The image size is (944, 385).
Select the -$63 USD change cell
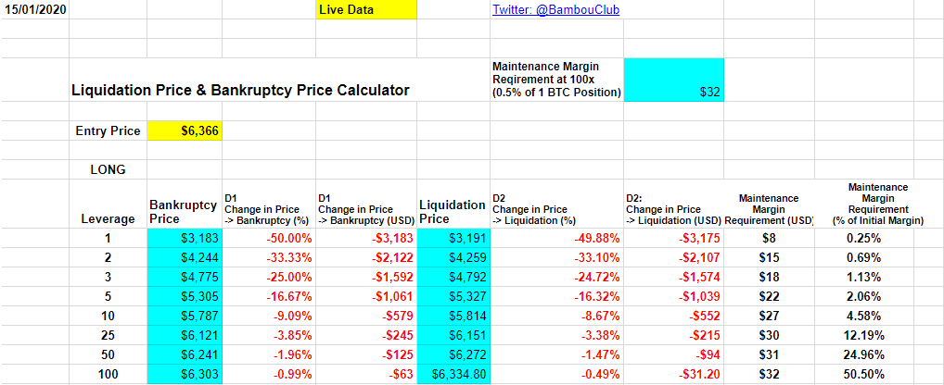(x=366, y=374)
